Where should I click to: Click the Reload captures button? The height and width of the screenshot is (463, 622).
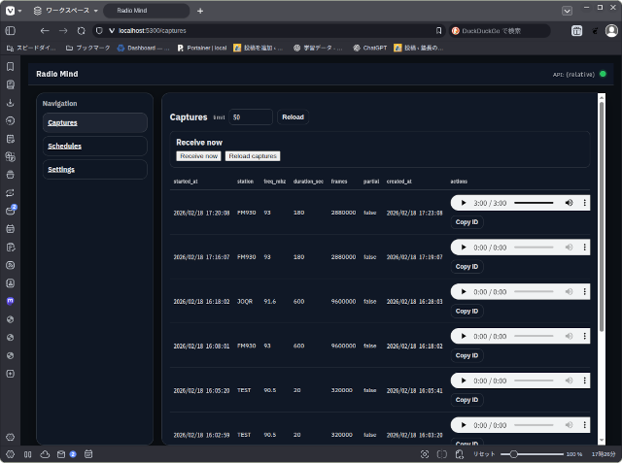point(253,156)
